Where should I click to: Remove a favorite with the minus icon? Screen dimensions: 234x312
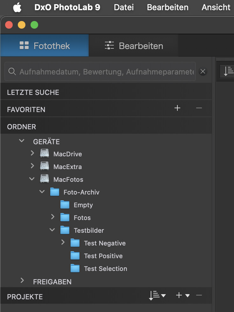pyautogui.click(x=199, y=108)
